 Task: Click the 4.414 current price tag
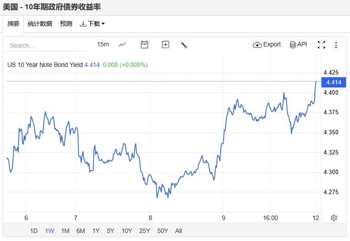tap(334, 82)
